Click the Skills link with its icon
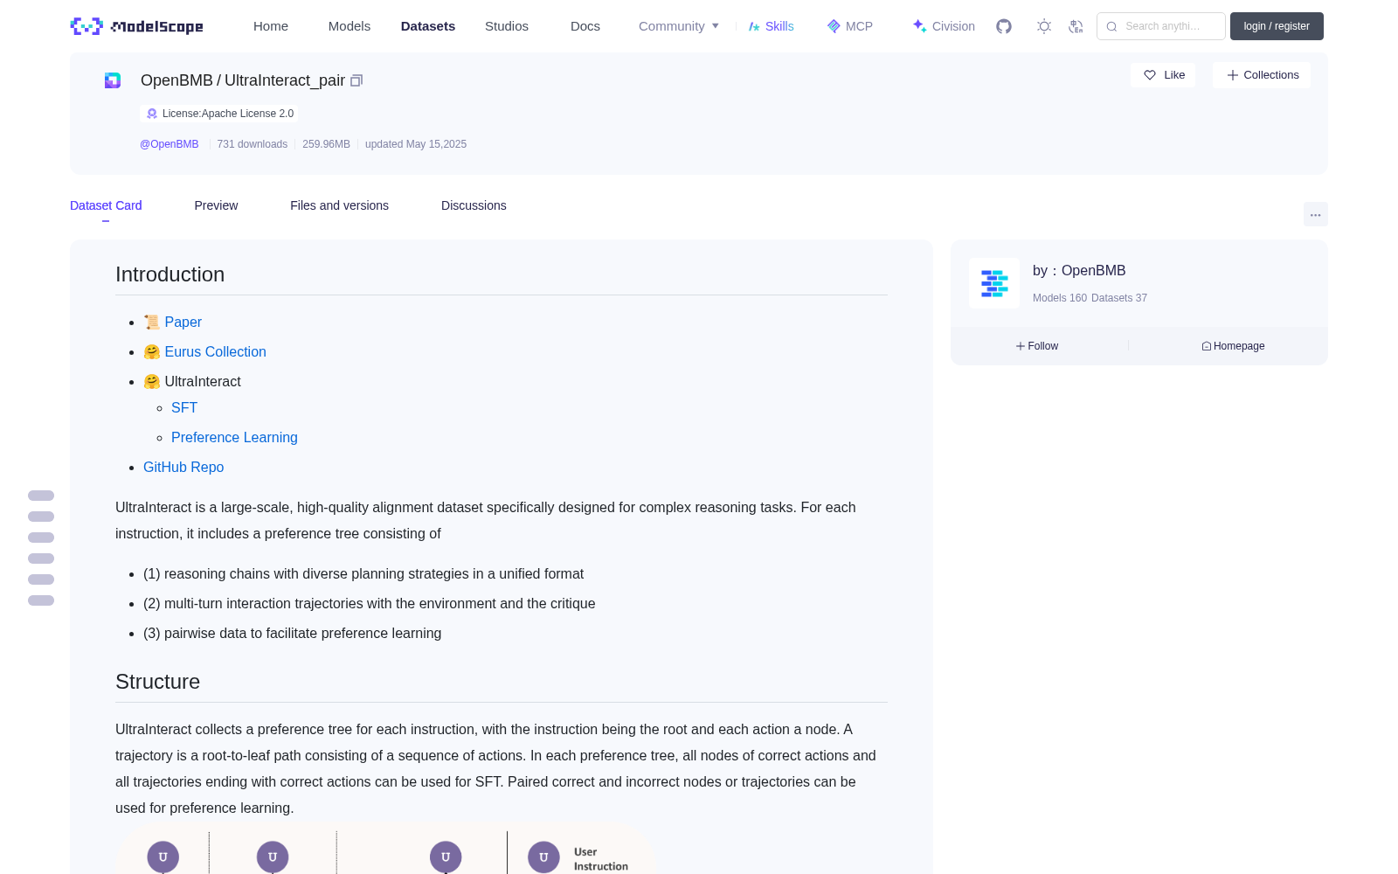 tap(771, 26)
